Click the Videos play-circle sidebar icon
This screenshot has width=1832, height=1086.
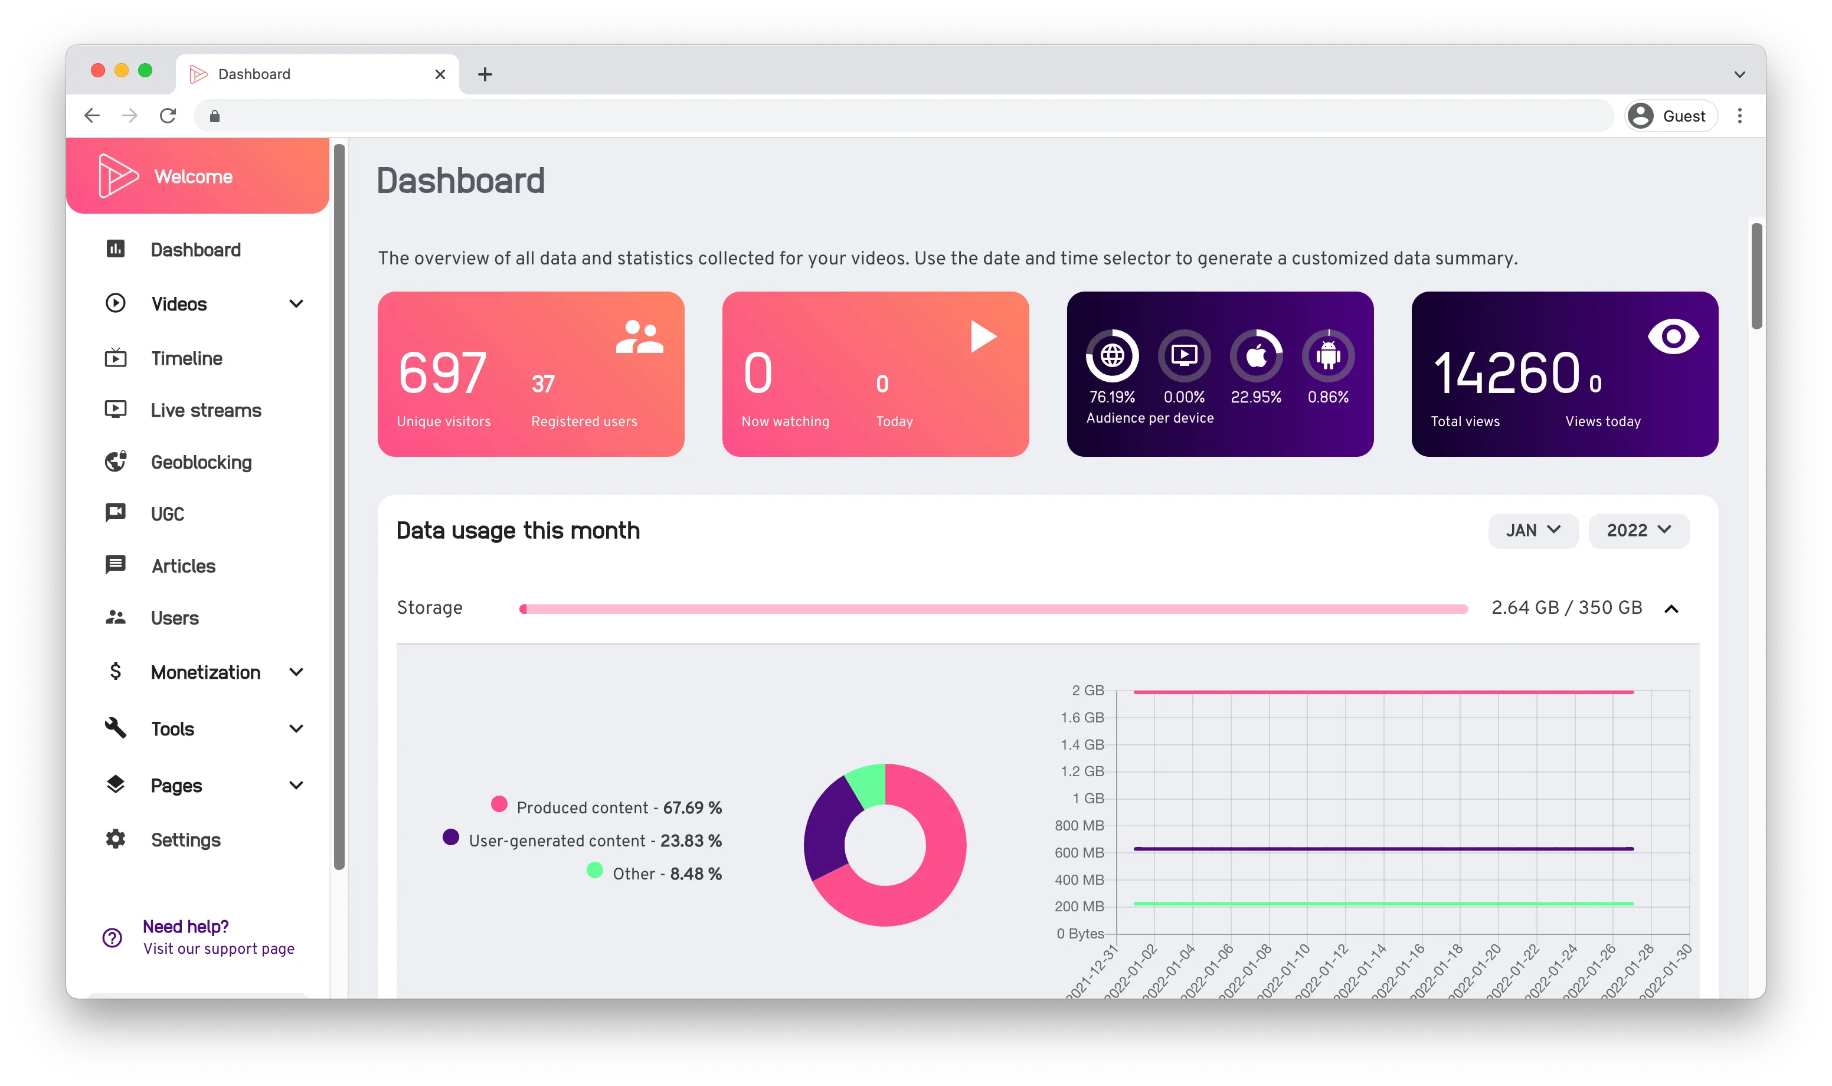(116, 303)
